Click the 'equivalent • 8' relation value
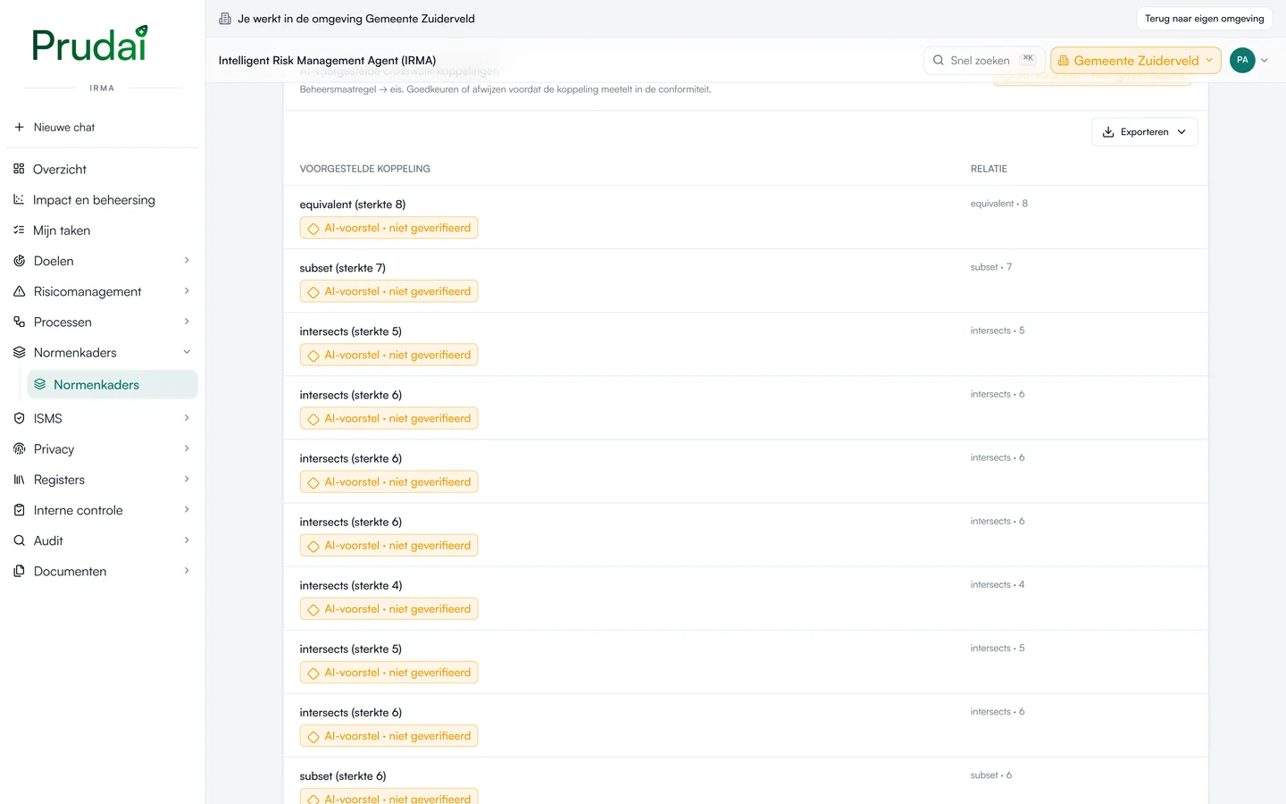The image size is (1286, 804). [999, 204]
